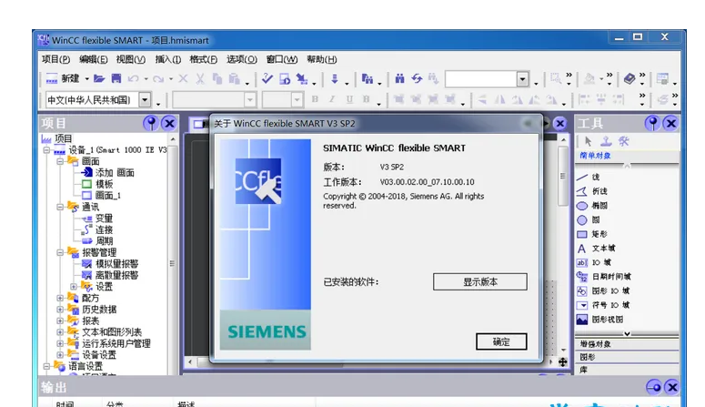
Task: Close the 输出 output panel with its X
Action: pyautogui.click(x=671, y=387)
